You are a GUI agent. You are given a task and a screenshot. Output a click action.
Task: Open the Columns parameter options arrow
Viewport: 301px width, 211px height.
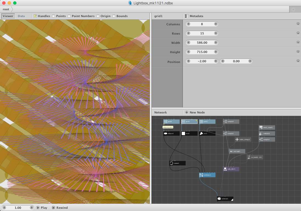click(298, 24)
